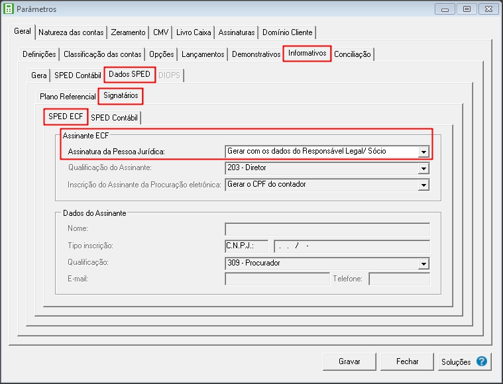Viewport: 503px width, 384px height.
Task: Select the Gera tab under Informativos
Action: point(39,75)
